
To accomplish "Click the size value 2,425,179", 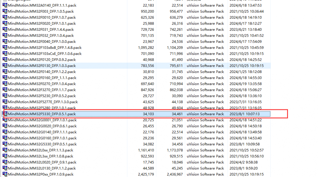I will click(146, 174).
